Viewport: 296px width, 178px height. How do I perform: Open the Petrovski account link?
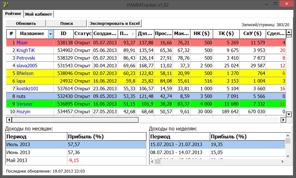coord(26,58)
